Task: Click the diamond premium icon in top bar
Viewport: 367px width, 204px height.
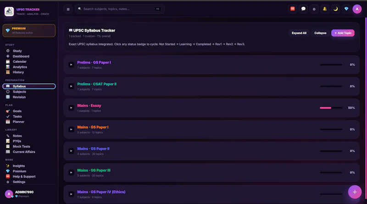Action: [x=346, y=9]
